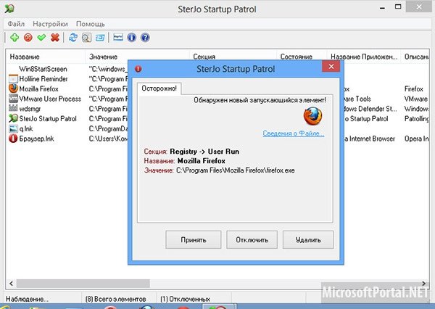
Task: Click the Opera In description cell
Action: coord(417,139)
